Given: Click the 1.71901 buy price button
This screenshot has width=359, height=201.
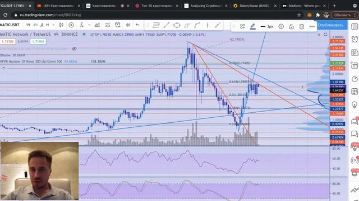Looking at the screenshot, I should point(38,41).
